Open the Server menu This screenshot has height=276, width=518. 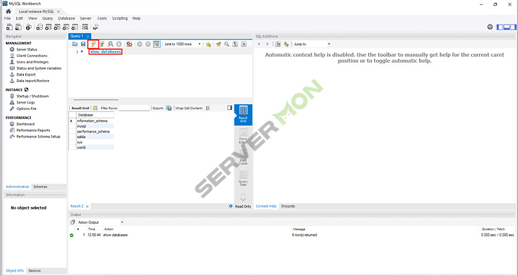[85, 19]
